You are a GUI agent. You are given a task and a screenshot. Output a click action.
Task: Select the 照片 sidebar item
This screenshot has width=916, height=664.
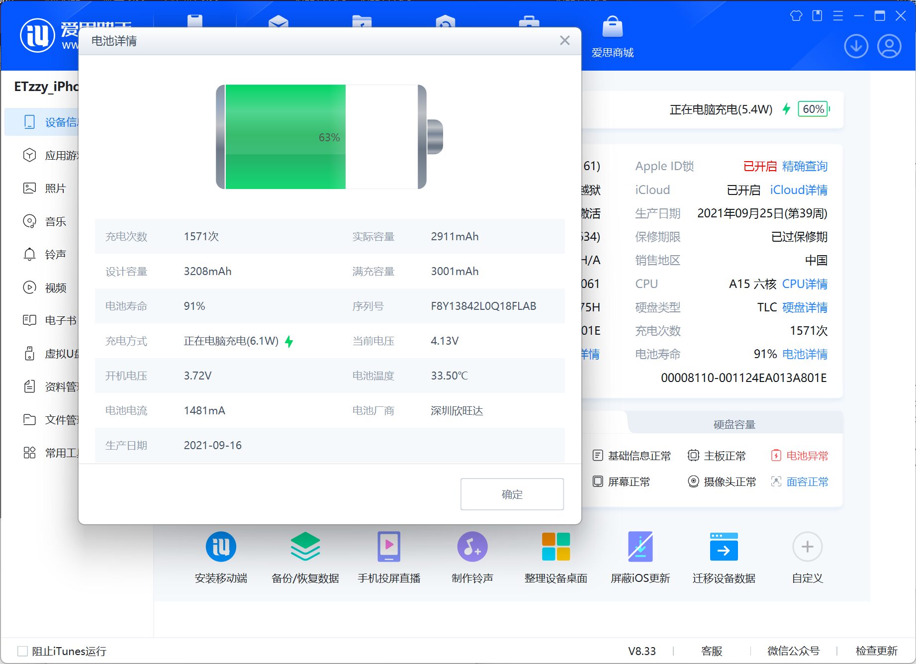click(45, 188)
